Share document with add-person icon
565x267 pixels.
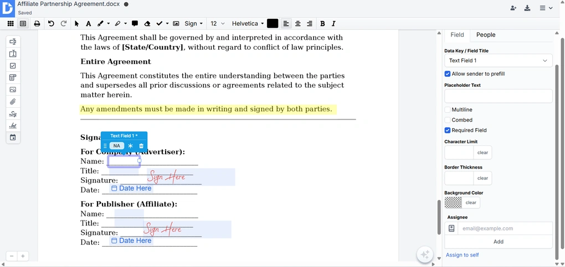tap(513, 8)
